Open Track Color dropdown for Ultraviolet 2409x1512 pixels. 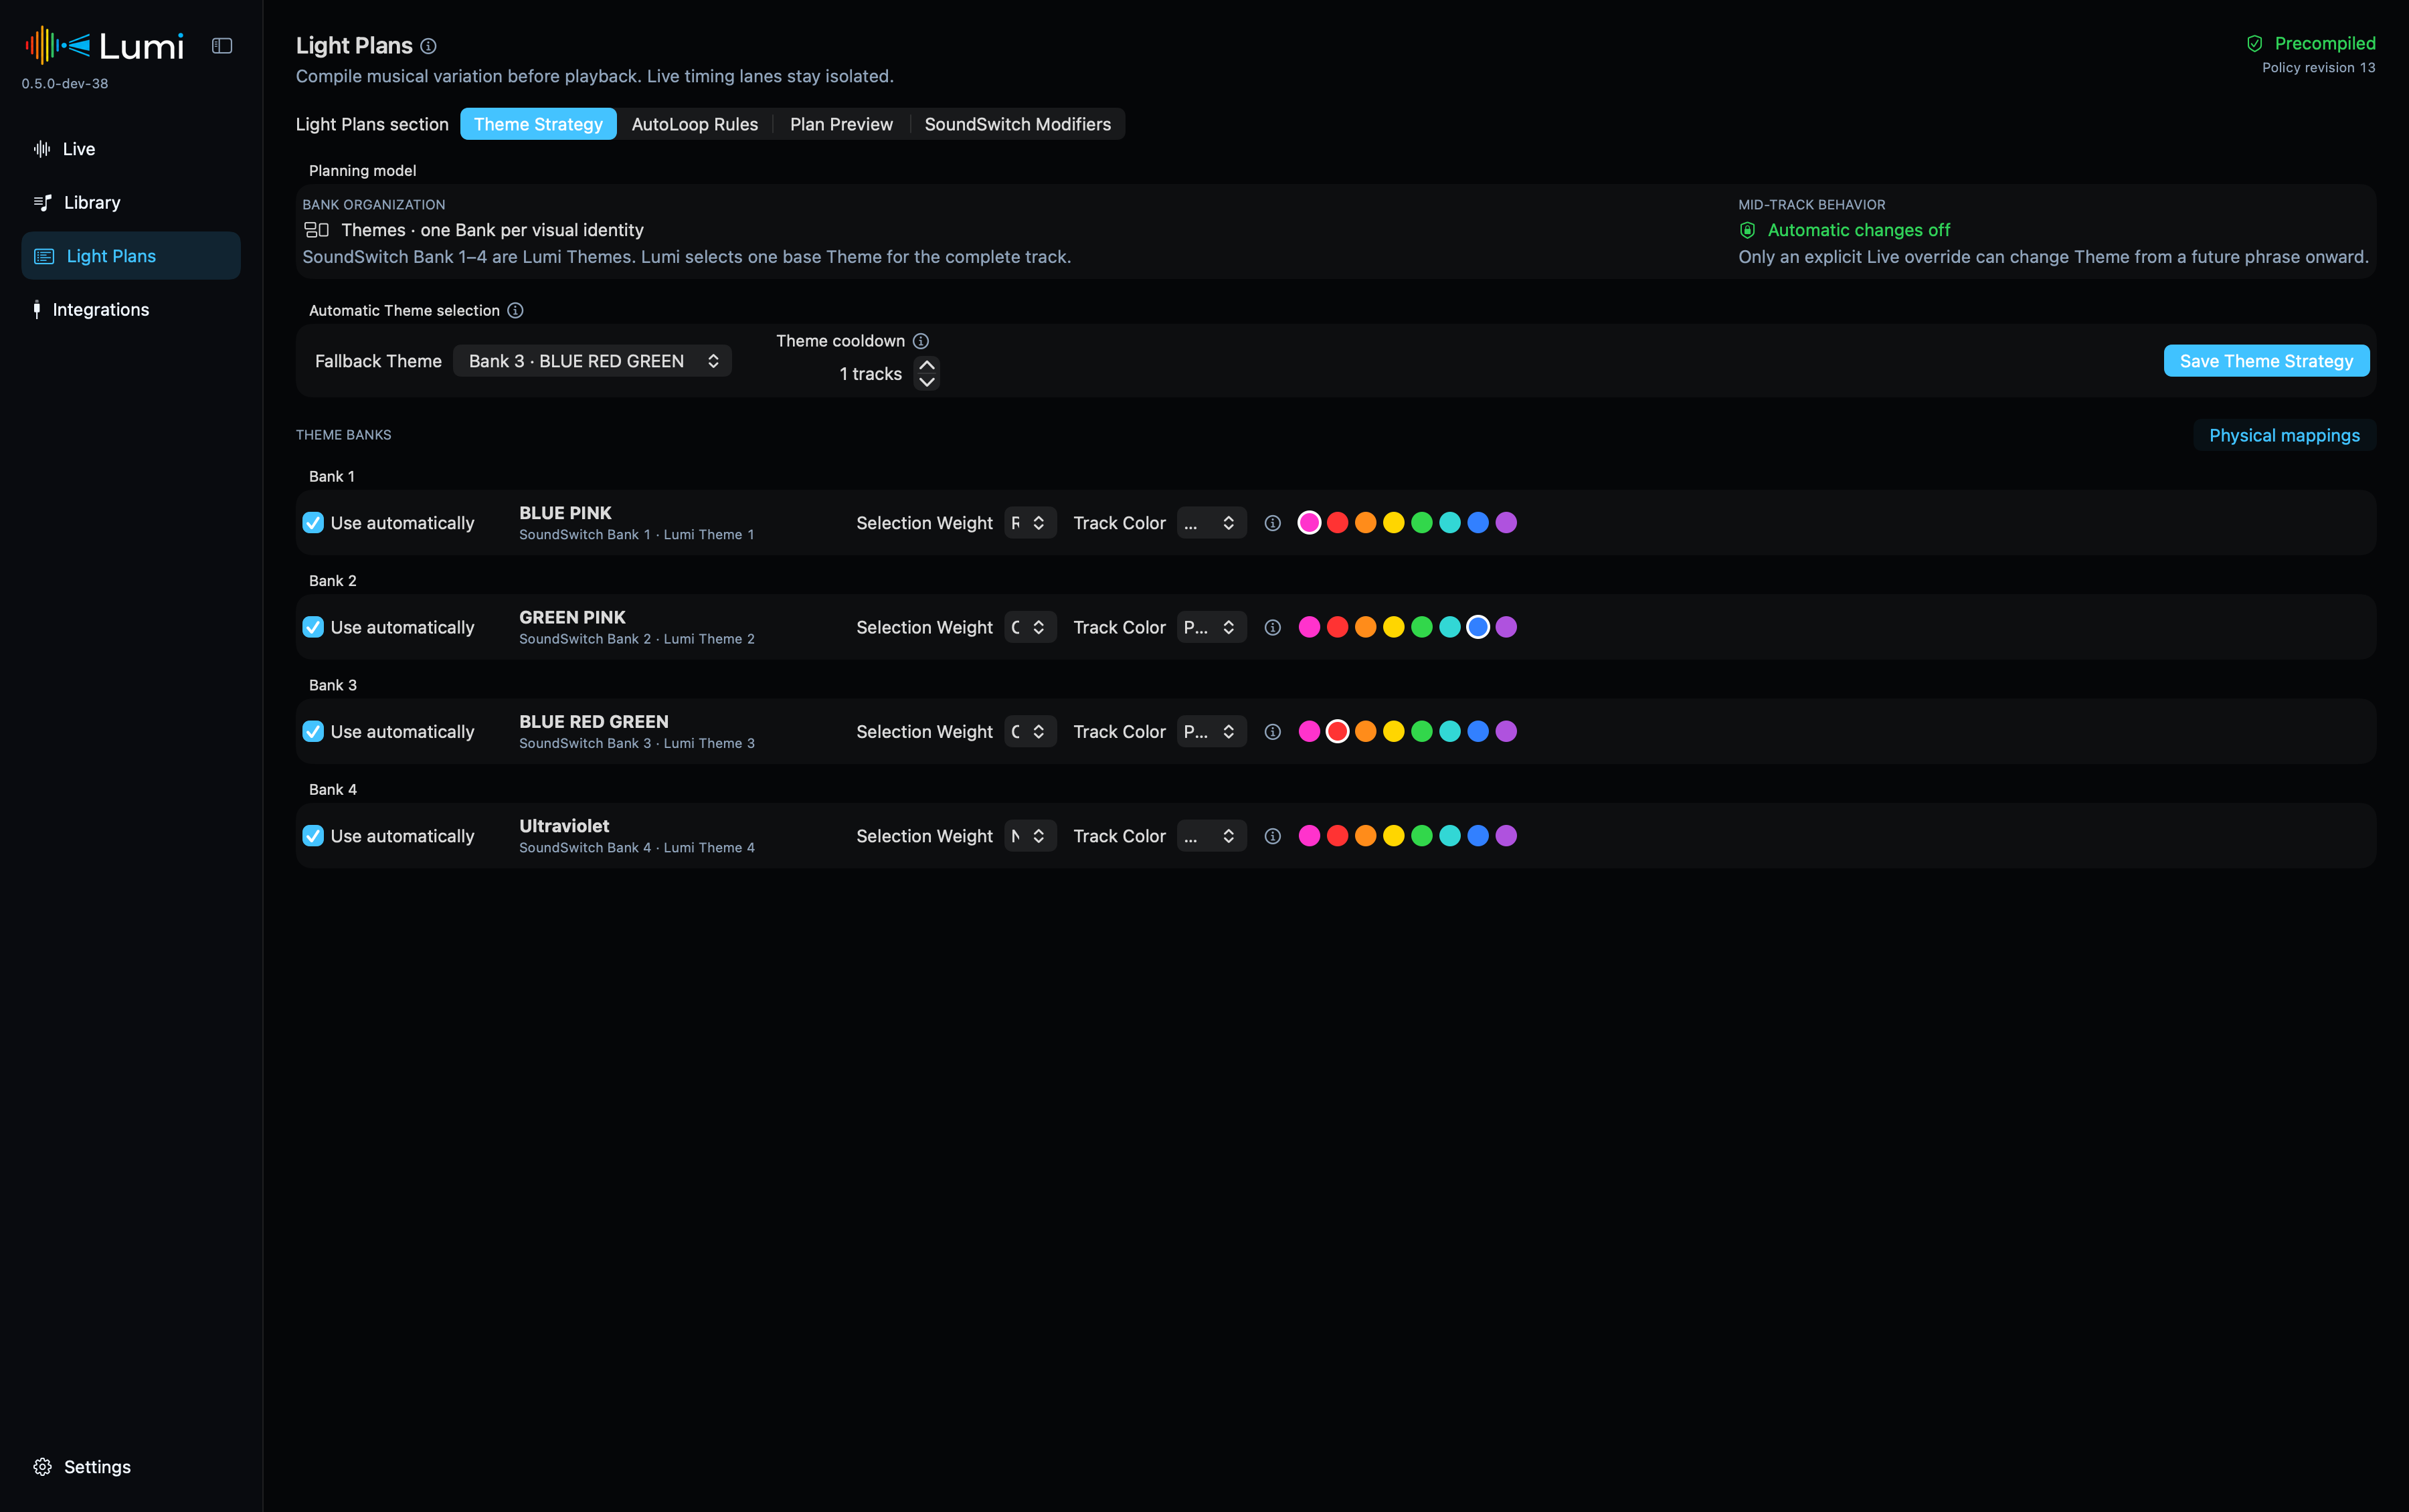click(1211, 836)
